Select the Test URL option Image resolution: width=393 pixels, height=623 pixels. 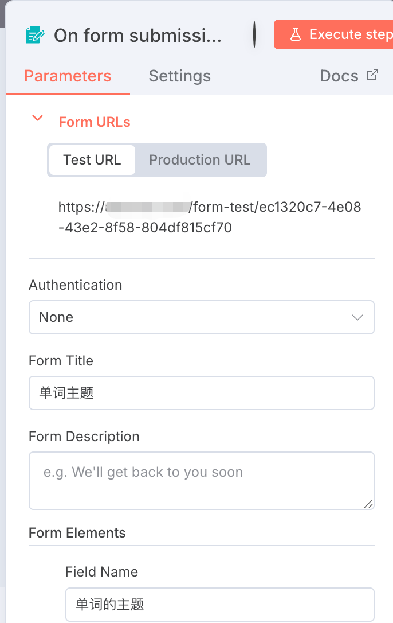(x=92, y=159)
